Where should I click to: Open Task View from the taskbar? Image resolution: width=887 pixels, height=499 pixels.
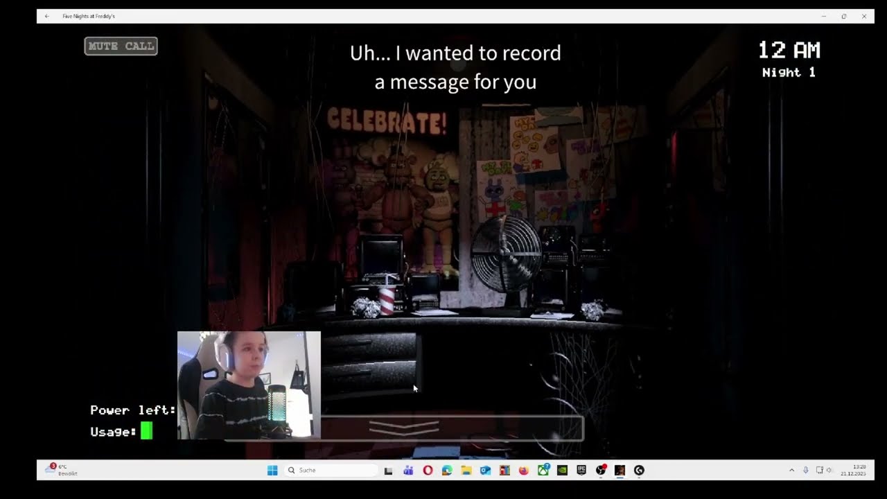[389, 471]
